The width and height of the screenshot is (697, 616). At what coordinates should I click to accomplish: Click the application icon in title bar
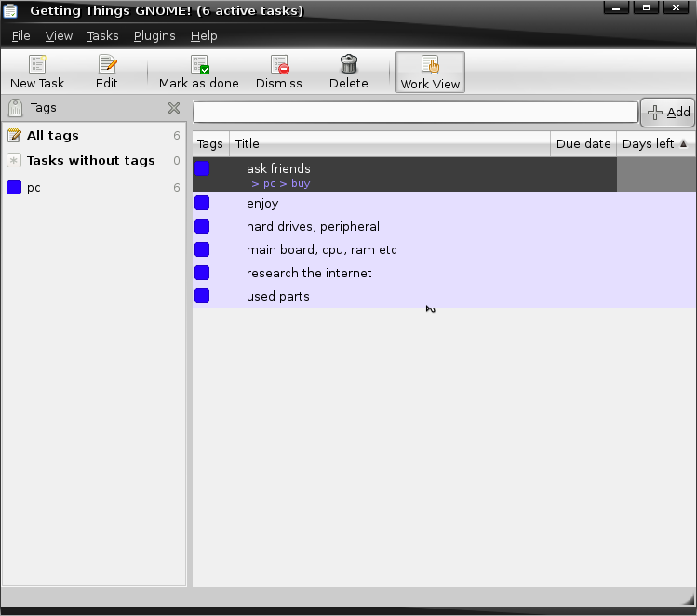(10, 11)
